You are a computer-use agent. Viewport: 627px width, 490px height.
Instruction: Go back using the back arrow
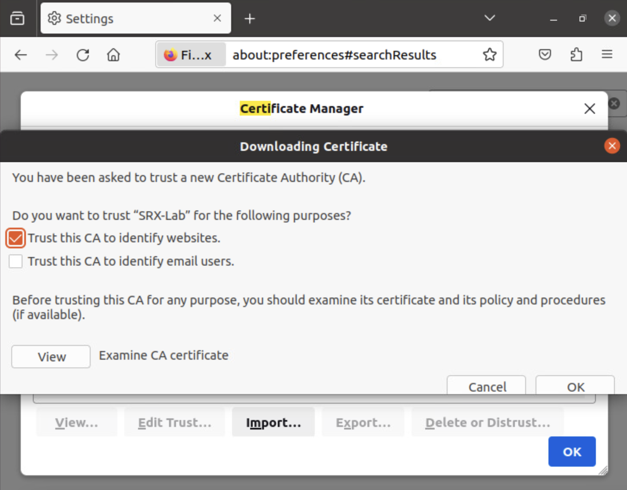tap(21, 55)
